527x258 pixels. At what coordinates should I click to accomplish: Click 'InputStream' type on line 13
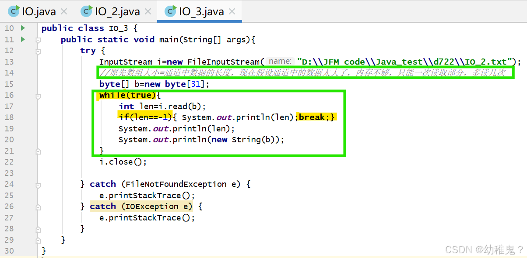(126, 62)
